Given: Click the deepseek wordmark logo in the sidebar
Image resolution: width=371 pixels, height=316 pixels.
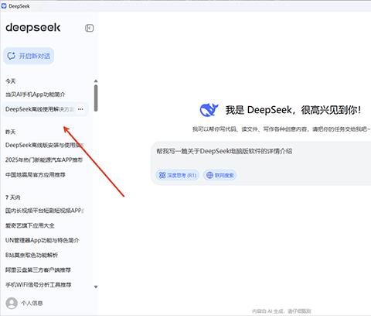Looking at the screenshot, I should [33, 27].
